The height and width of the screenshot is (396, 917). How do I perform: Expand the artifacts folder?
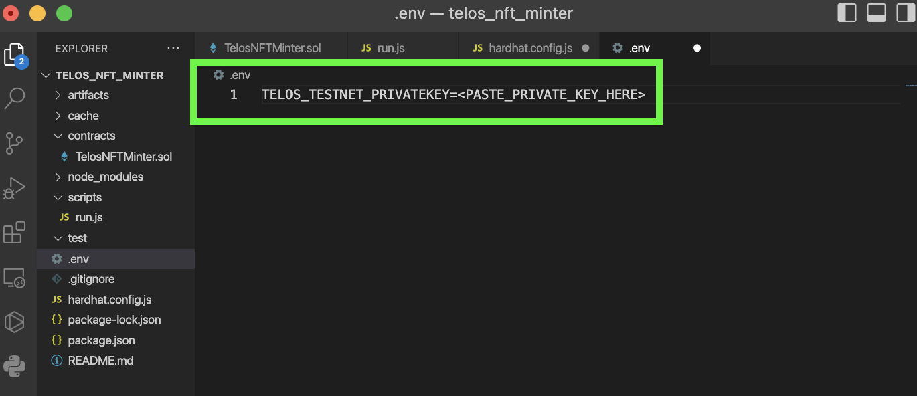click(x=88, y=95)
